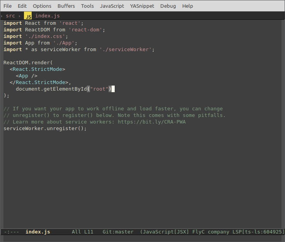Open the Buffers menu
Screen dimensions: 285x242
point(66,6)
